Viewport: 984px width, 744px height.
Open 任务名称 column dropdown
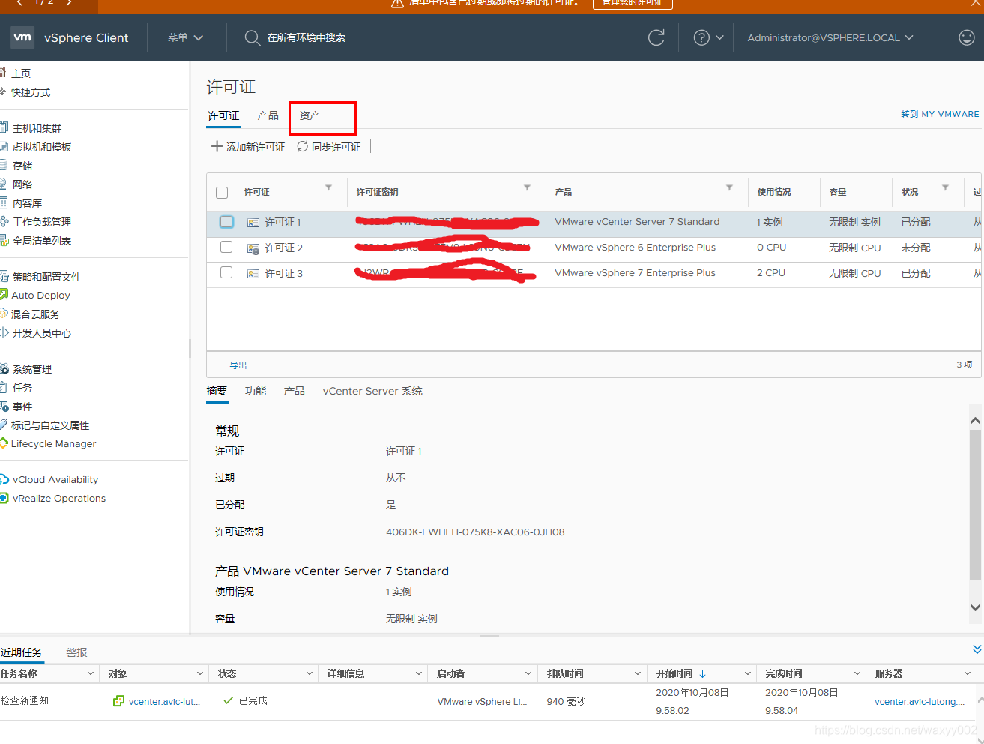point(91,674)
